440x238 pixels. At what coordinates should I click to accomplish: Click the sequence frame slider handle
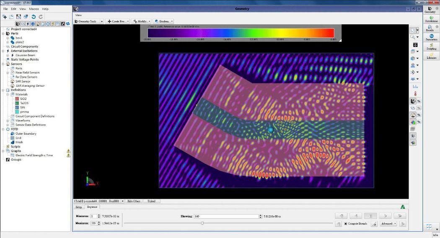(202, 223)
